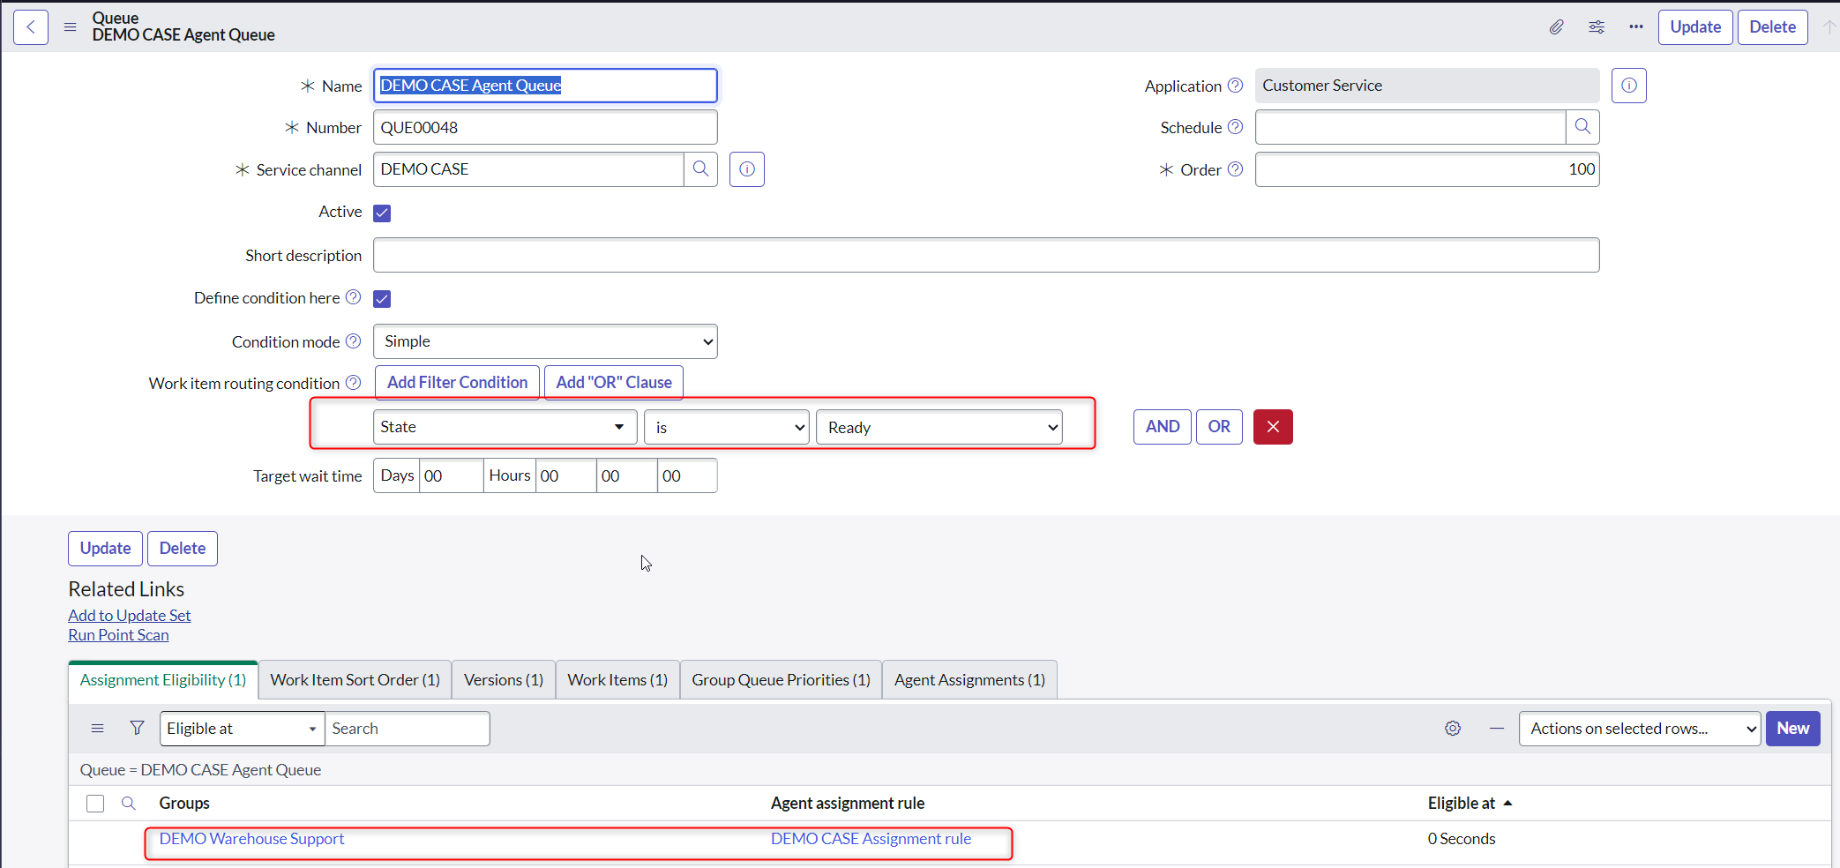
Task: Click the Add "OR" Clause button
Action: 614,383
